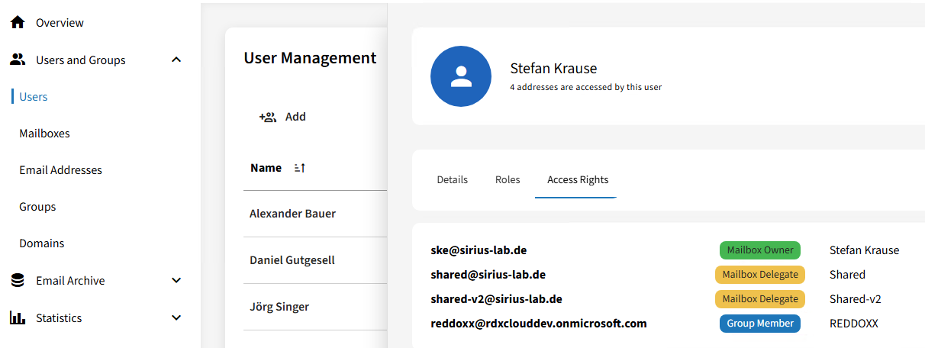Screen dimensions: 925x348
Task: Click the Name column sort icon
Action: (300, 168)
